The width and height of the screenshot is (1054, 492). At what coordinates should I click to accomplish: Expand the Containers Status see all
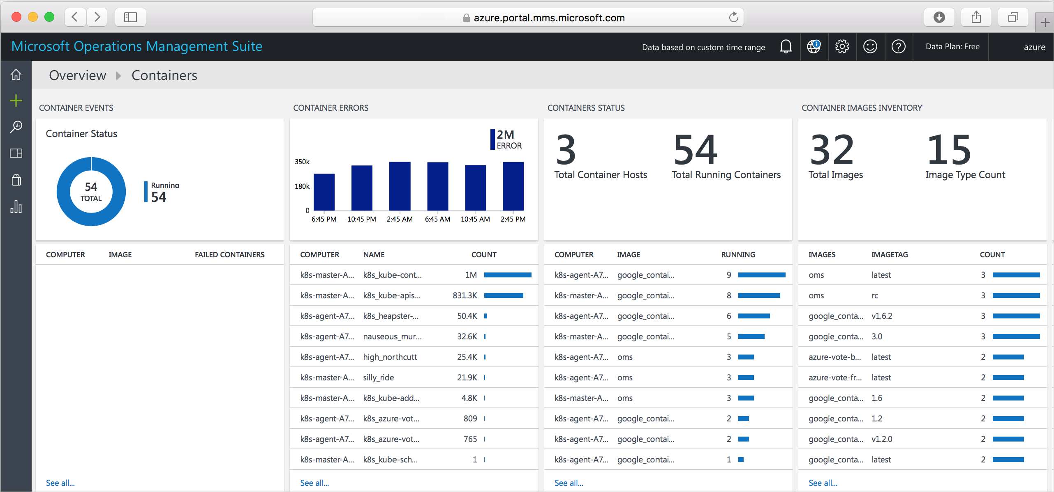pos(570,482)
